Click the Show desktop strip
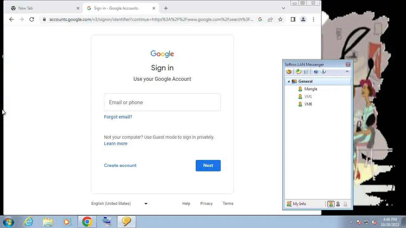The height and width of the screenshot is (228, 406). pos(403,222)
